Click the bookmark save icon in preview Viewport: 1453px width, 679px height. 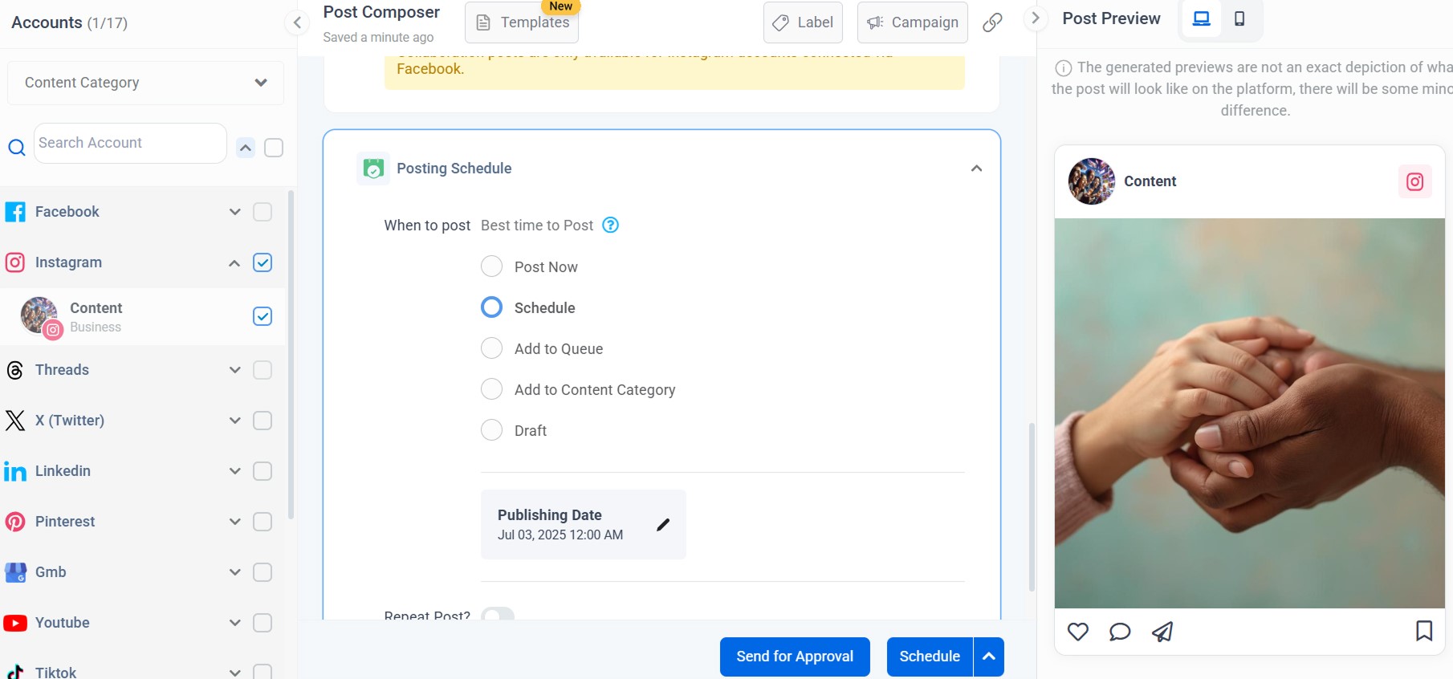coord(1424,631)
